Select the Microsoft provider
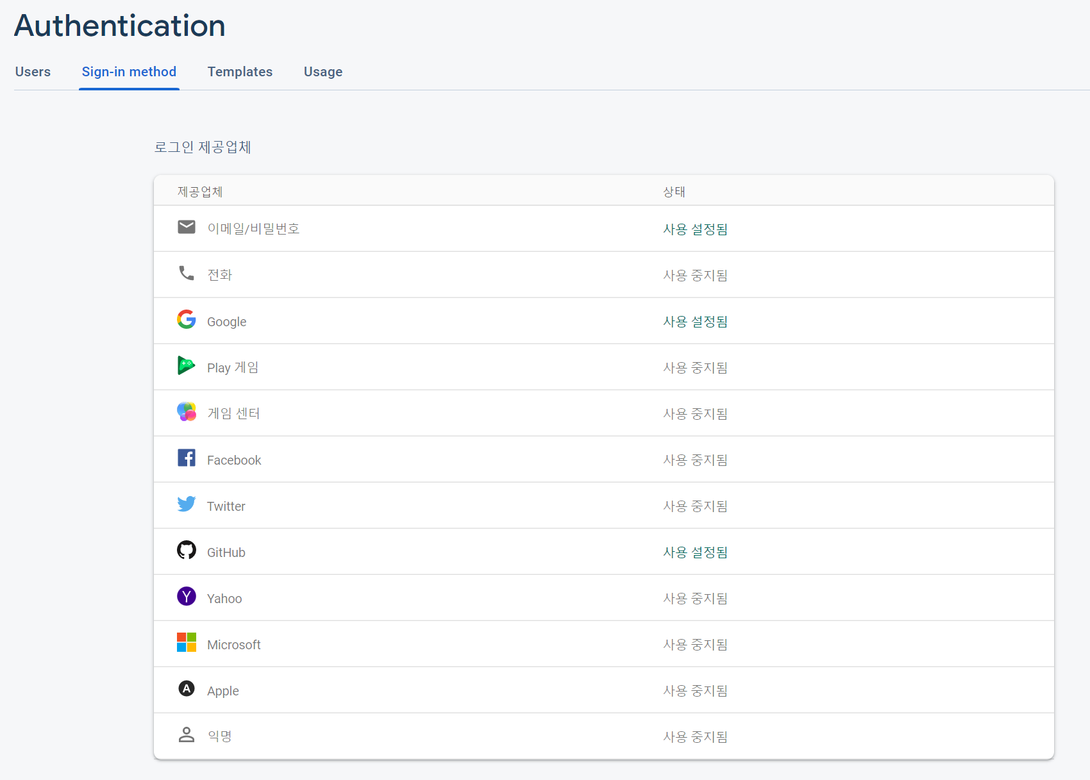This screenshot has height=780, width=1090. pyautogui.click(x=604, y=644)
